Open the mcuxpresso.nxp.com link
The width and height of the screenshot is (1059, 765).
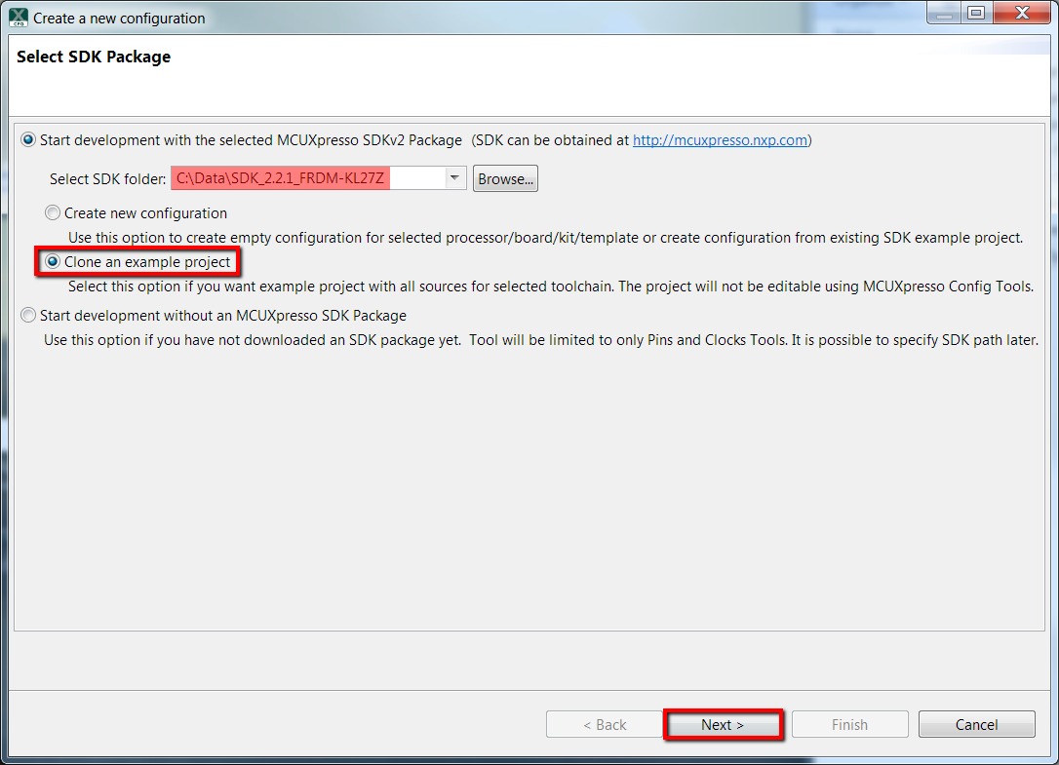[720, 140]
